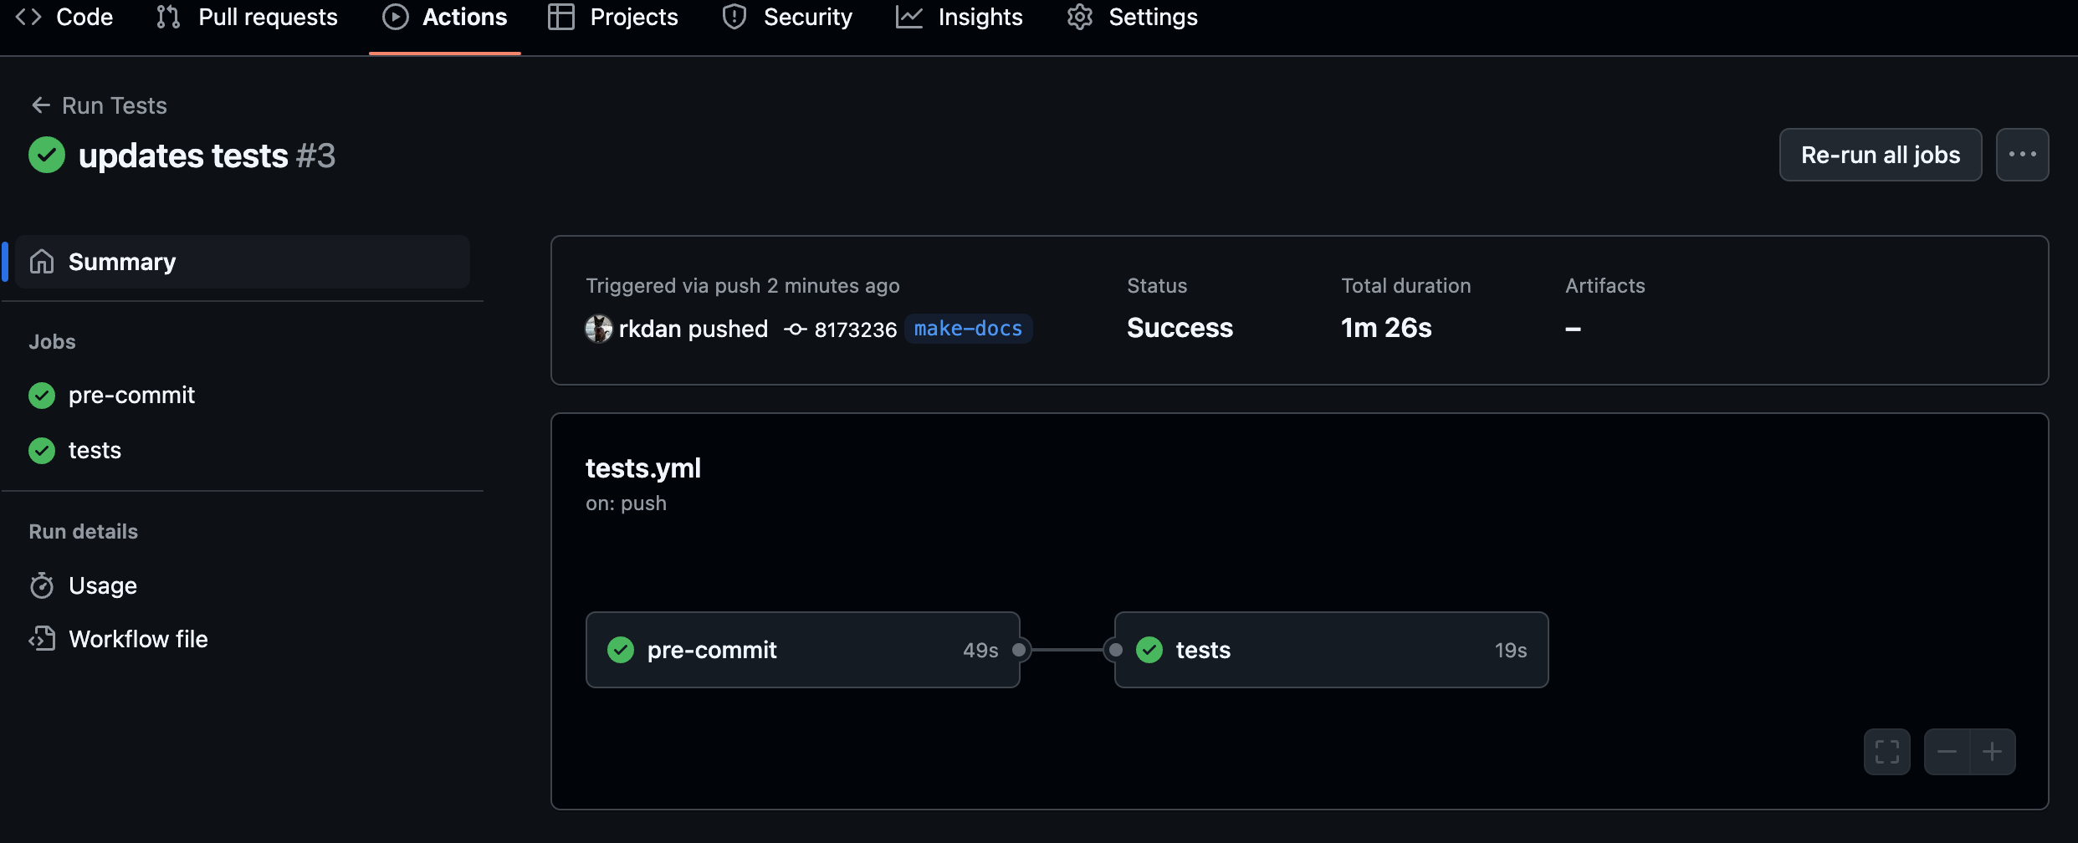The height and width of the screenshot is (843, 2078).
Task: Click the Actions play icon
Action: 396,17
